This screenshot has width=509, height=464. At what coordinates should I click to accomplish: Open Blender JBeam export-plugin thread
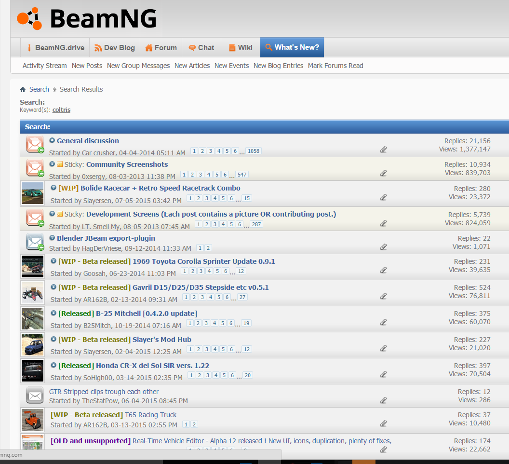coord(106,238)
